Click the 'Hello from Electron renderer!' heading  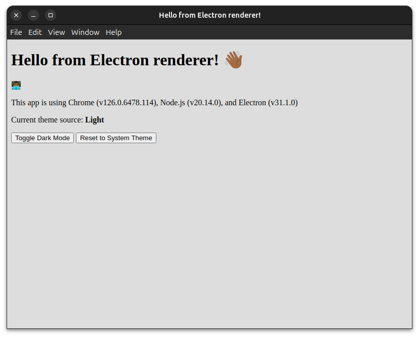pos(115,60)
